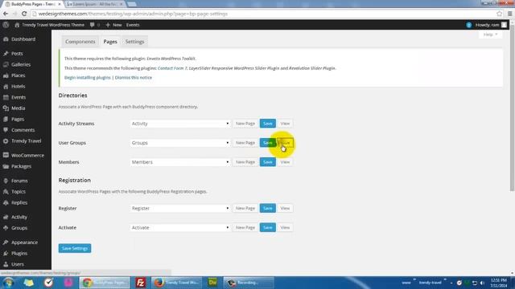Open the Register page dropdown
515x289 pixels.
[180, 209]
